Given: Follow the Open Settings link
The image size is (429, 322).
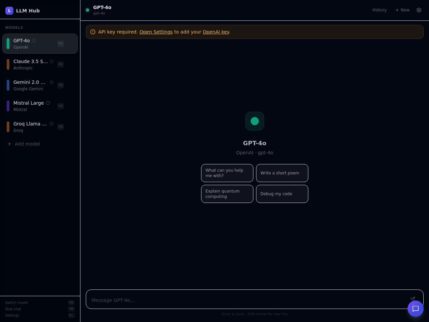Looking at the screenshot, I should point(156,32).
